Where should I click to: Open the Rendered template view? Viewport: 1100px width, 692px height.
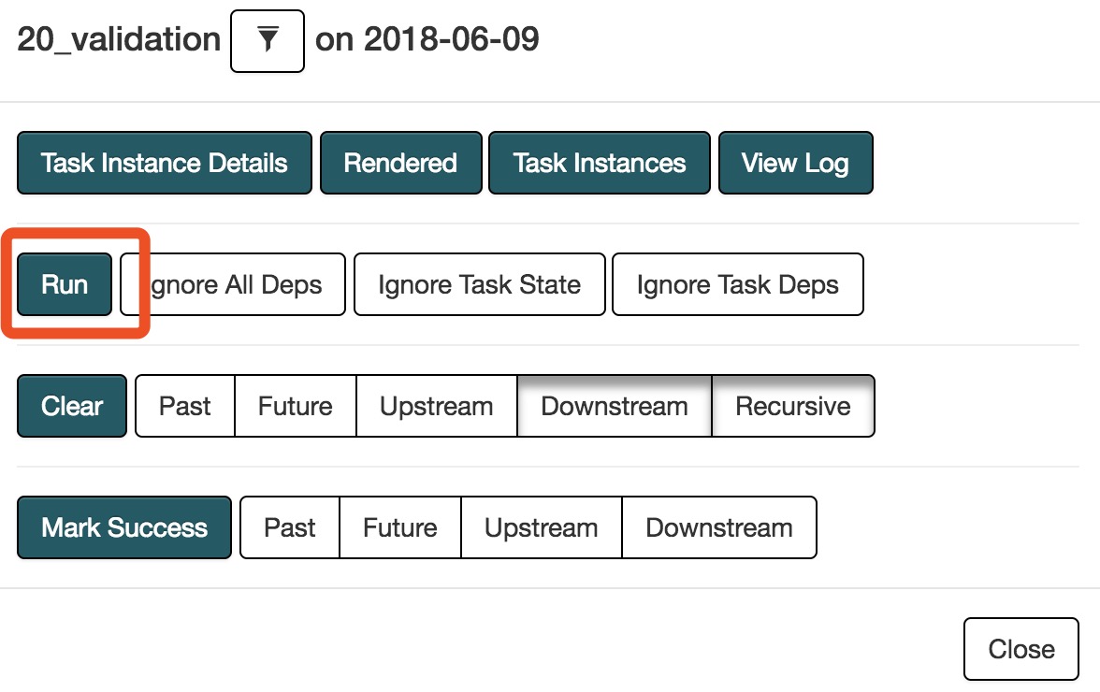click(x=400, y=163)
